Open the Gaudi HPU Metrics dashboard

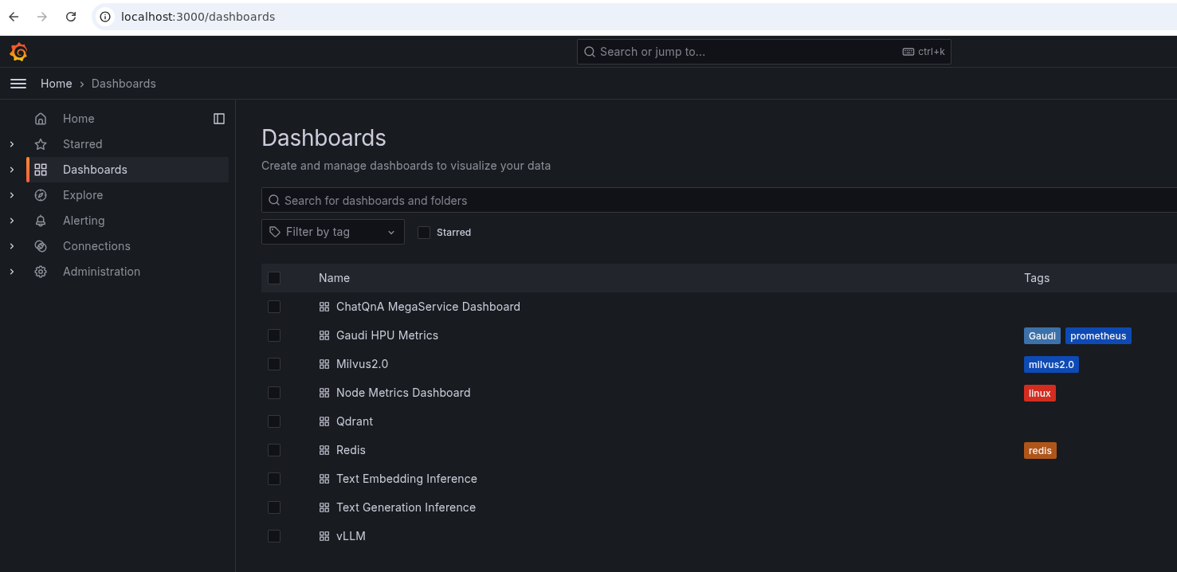pyautogui.click(x=387, y=335)
